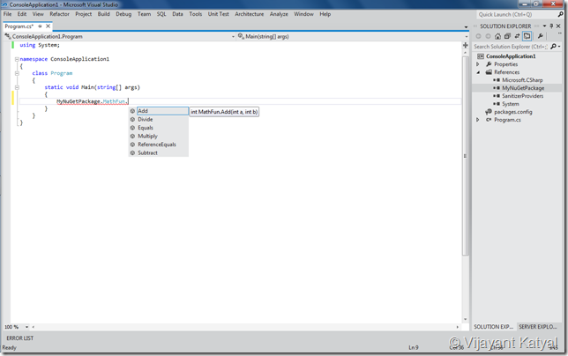Close the Solution Explorer panel
The height and width of the screenshot is (356, 568).
tap(558, 26)
